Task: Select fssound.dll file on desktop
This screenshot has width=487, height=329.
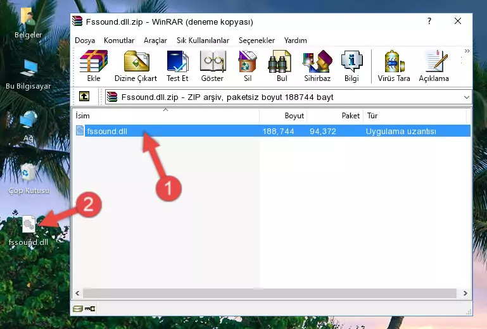Action: click(x=28, y=230)
